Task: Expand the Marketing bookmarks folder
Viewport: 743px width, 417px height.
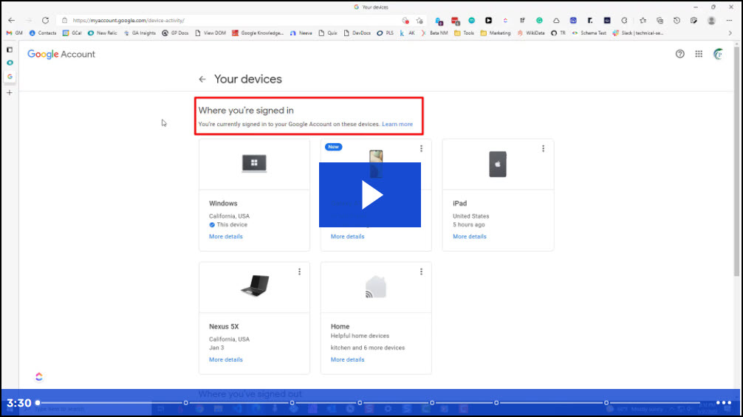Action: pos(496,33)
